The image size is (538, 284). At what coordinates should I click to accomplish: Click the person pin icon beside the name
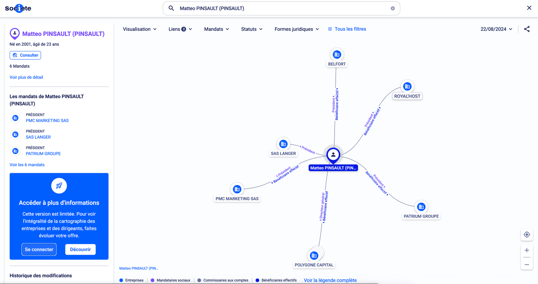click(x=15, y=34)
